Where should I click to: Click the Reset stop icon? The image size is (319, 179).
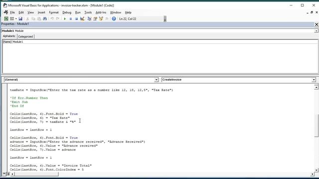coord(76,19)
